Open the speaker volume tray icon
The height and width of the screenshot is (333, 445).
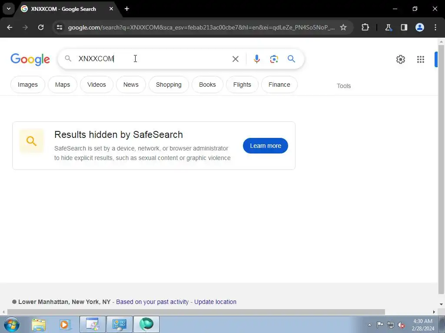point(401,325)
